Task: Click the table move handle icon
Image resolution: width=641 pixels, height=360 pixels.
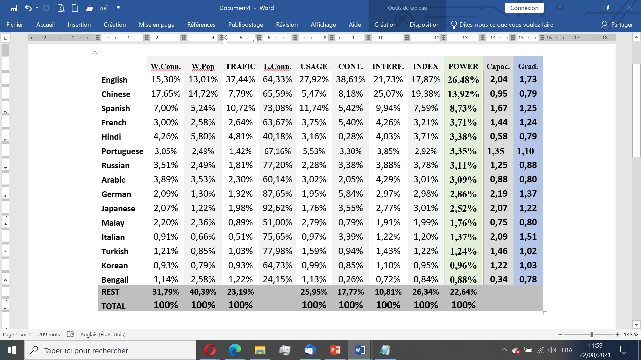Action: click(x=95, y=53)
